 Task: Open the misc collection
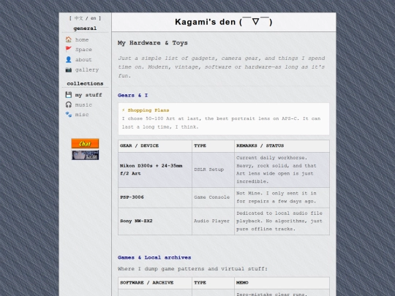pos(82,115)
